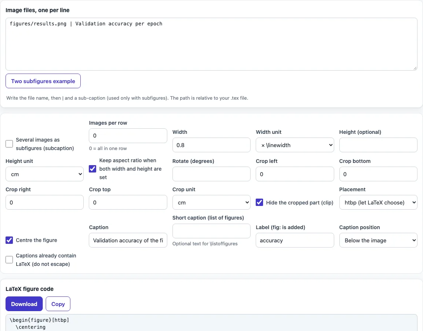Focus the image files text area
The image size is (423, 331).
(212, 44)
